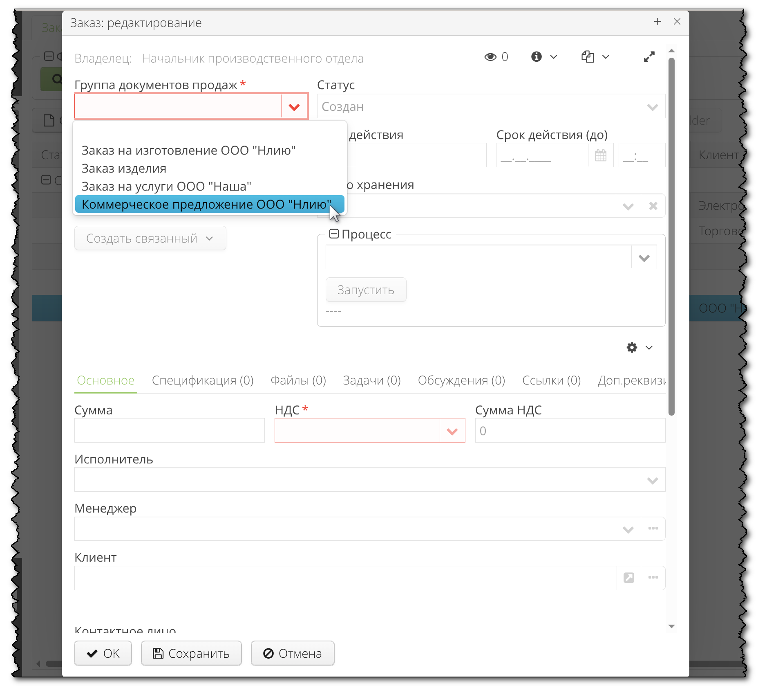Click the expand to fullscreen arrows icon

pos(649,57)
